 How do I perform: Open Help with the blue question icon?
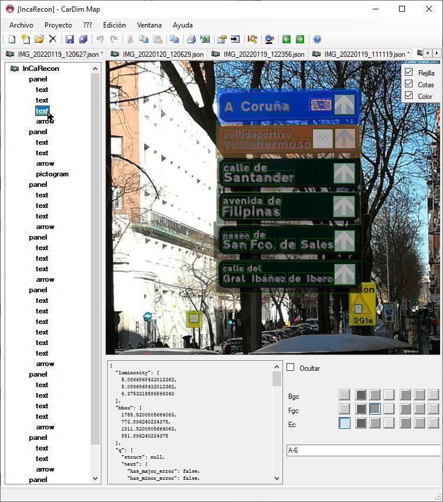(317, 39)
